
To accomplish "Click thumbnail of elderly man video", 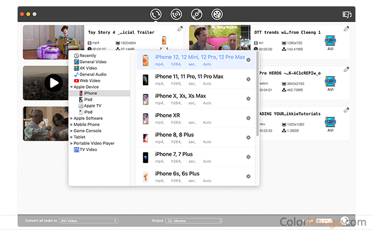I will click(x=46, y=124).
